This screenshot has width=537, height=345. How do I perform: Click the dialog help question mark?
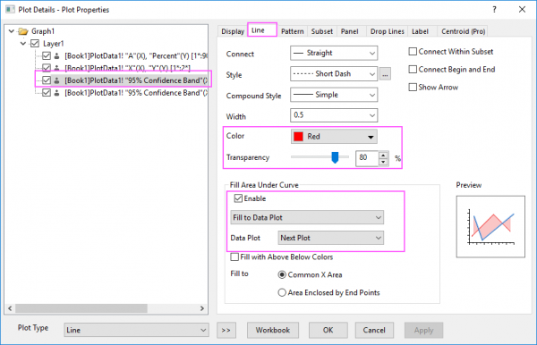click(x=494, y=10)
